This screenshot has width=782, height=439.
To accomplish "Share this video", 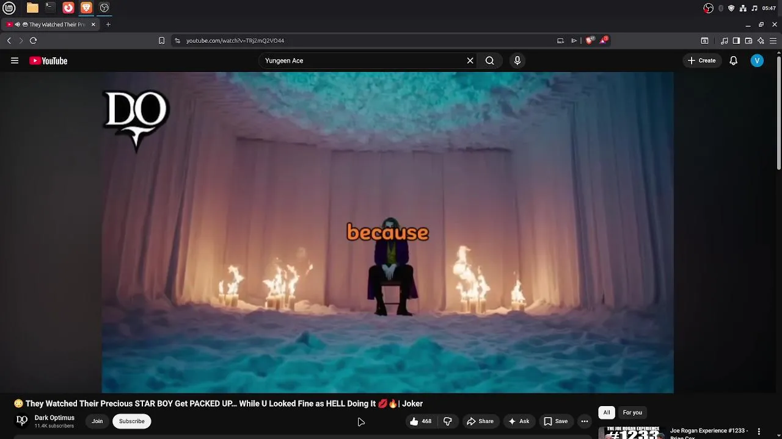I will (x=480, y=421).
